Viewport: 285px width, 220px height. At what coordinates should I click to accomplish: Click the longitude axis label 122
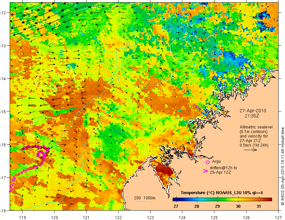118,217
